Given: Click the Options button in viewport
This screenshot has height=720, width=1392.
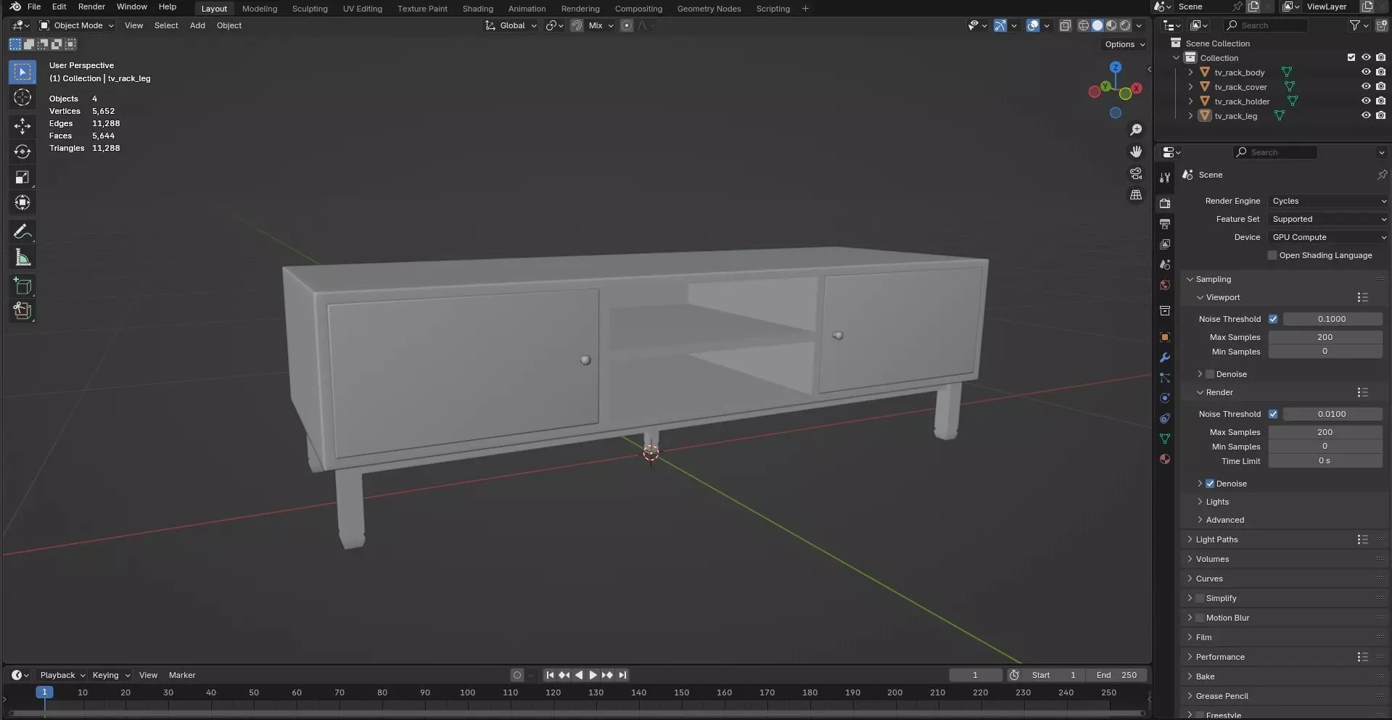Looking at the screenshot, I should pos(1124,44).
